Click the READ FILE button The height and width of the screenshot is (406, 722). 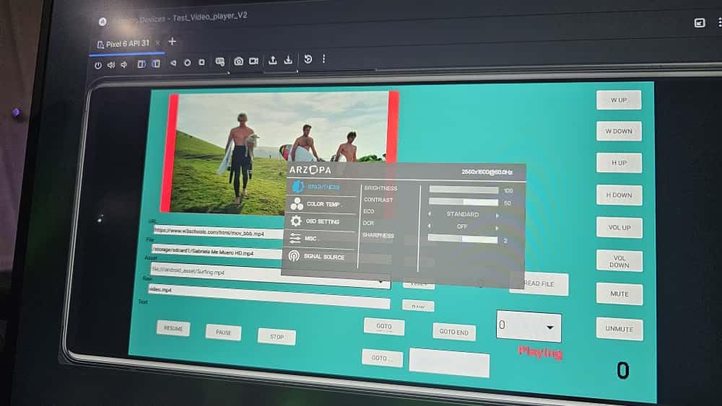point(538,284)
